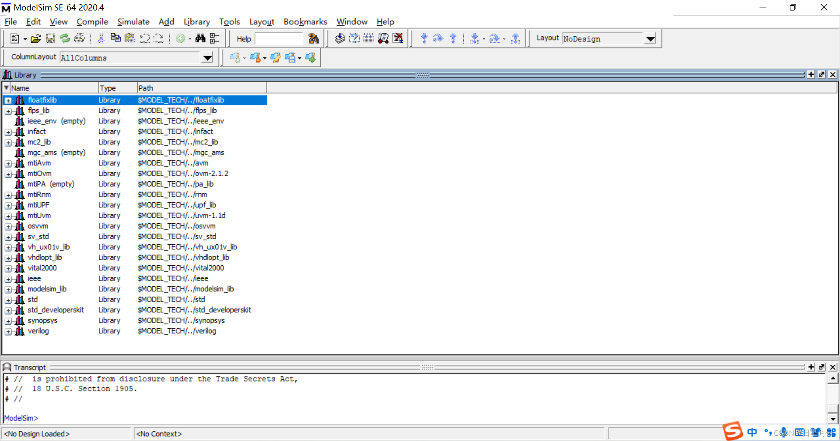Click the Print toolbar icon
This screenshot has height=441, width=840.
pyautogui.click(x=79, y=38)
